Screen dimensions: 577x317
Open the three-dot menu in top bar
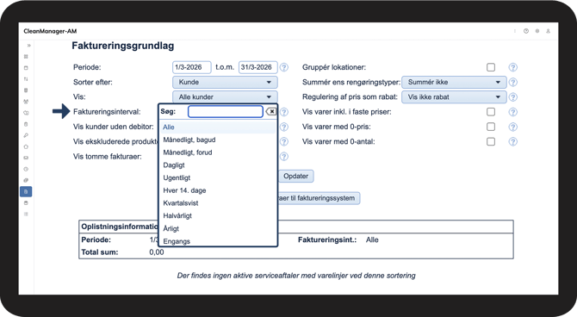click(x=515, y=31)
